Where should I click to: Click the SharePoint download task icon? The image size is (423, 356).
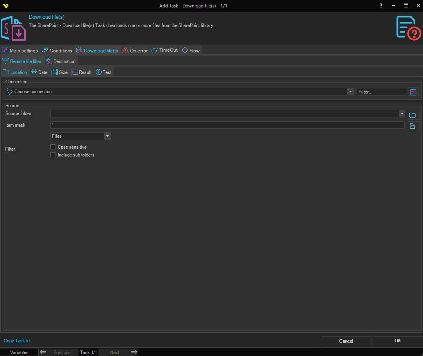(13, 29)
